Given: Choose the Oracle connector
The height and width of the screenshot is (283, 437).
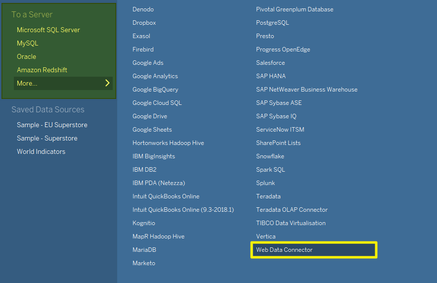Looking at the screenshot, I should 27,56.
